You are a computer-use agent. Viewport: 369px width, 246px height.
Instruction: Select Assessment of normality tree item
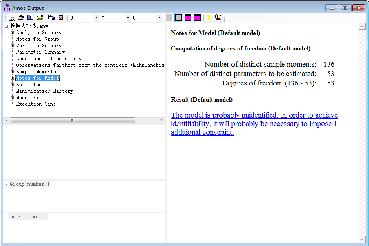(49, 59)
